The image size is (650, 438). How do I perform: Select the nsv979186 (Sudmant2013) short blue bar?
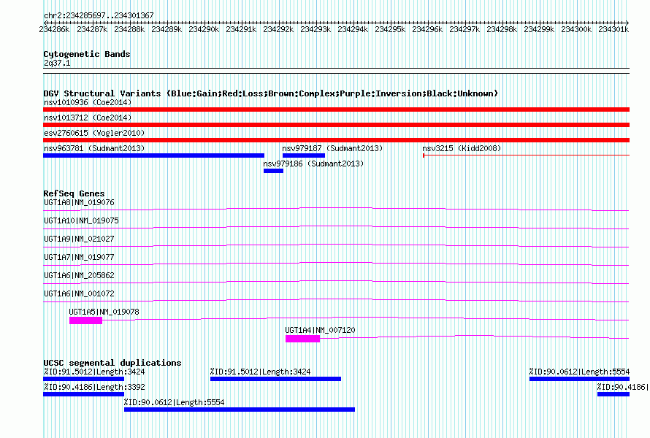click(x=274, y=171)
